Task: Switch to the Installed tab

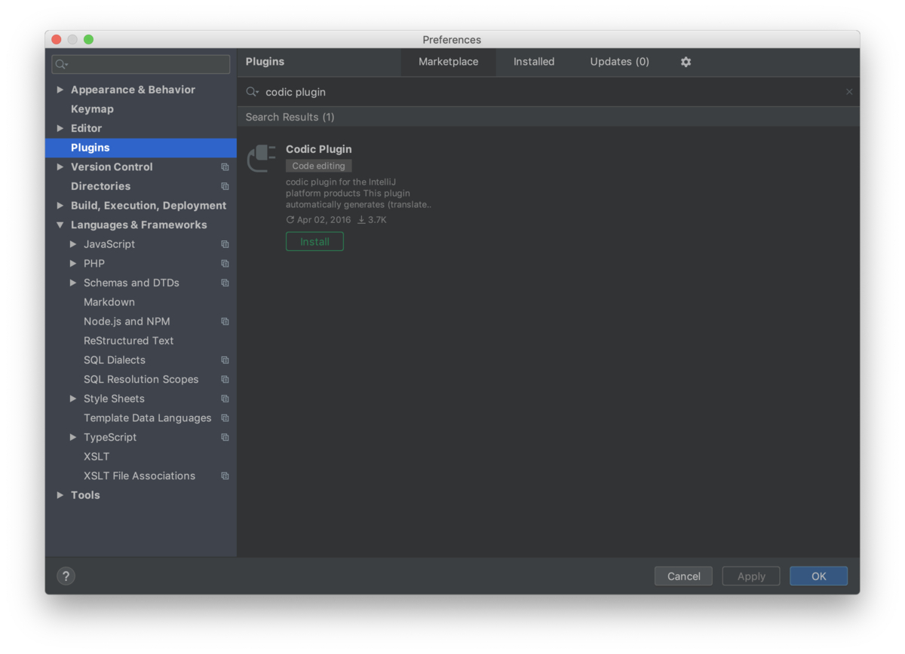Action: click(534, 62)
